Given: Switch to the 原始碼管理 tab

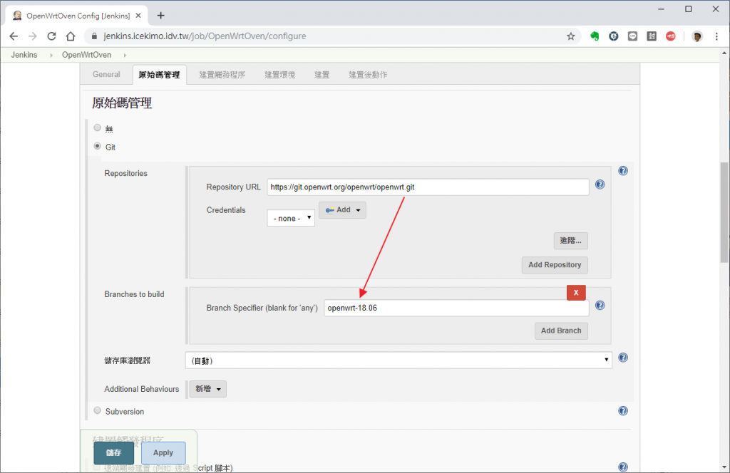Looking at the screenshot, I should point(159,75).
